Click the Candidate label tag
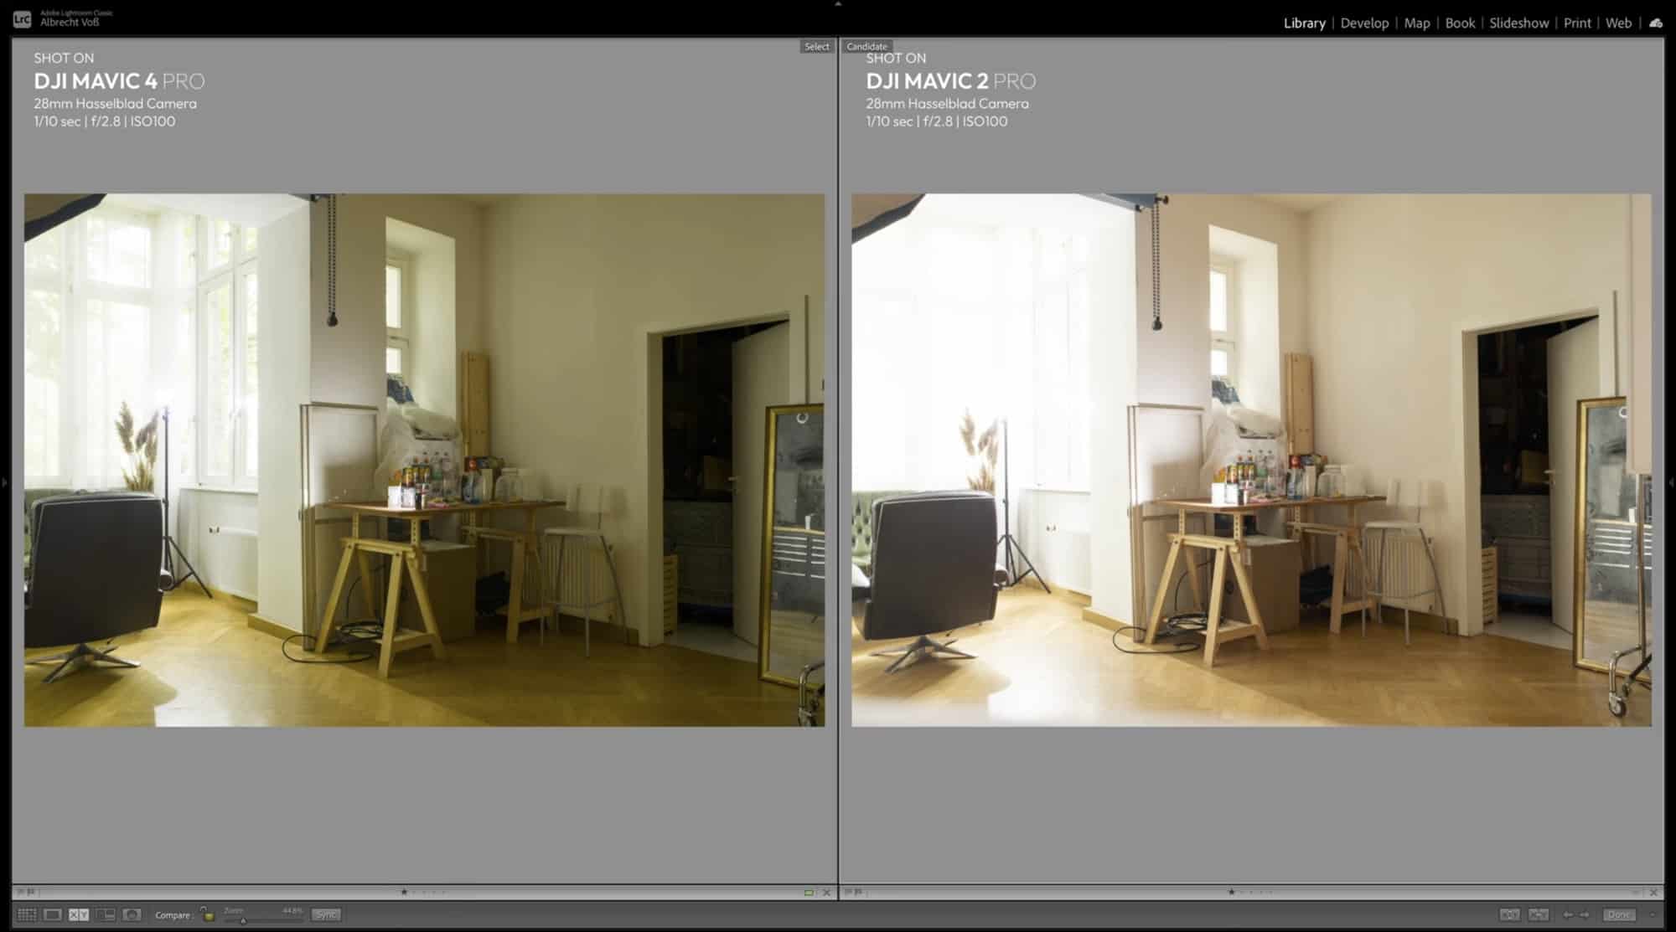This screenshot has height=932, width=1676. point(866,47)
